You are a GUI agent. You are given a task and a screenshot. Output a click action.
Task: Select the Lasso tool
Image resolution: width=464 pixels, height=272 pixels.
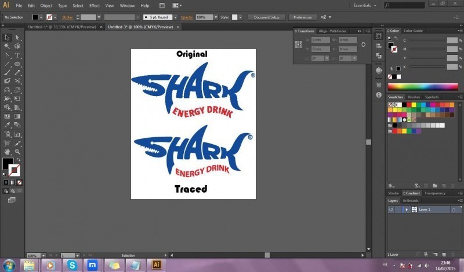17,46
